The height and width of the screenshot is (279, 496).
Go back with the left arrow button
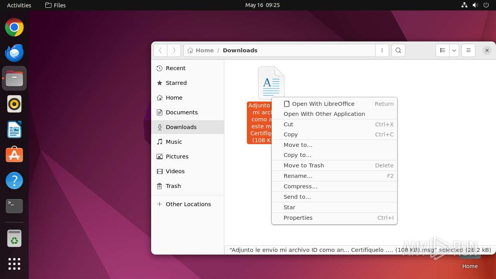click(160, 50)
